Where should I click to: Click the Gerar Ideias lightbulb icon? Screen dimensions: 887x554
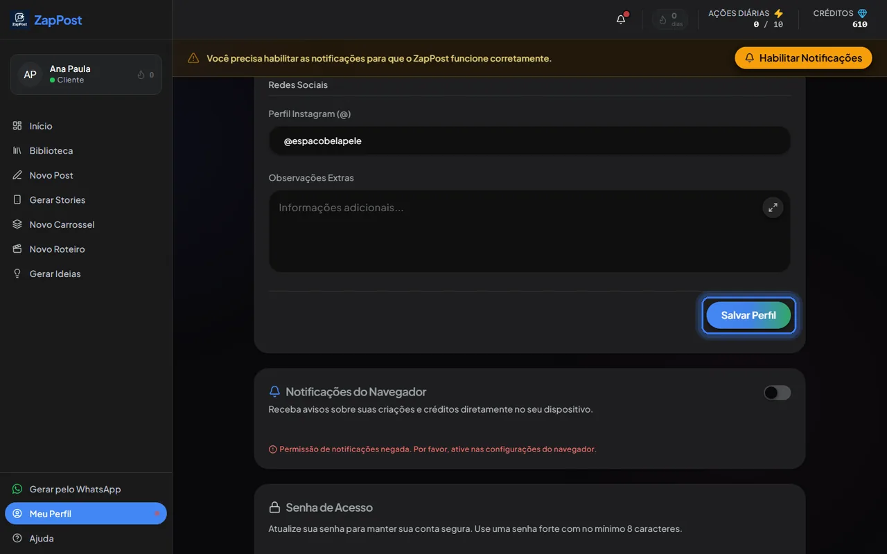17,274
